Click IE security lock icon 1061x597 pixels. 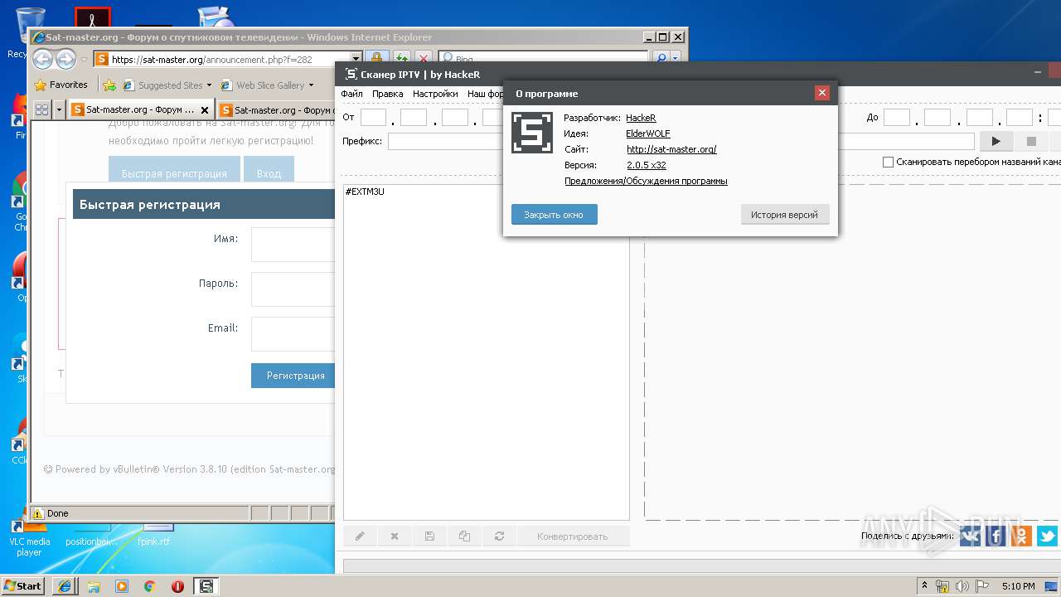point(375,59)
